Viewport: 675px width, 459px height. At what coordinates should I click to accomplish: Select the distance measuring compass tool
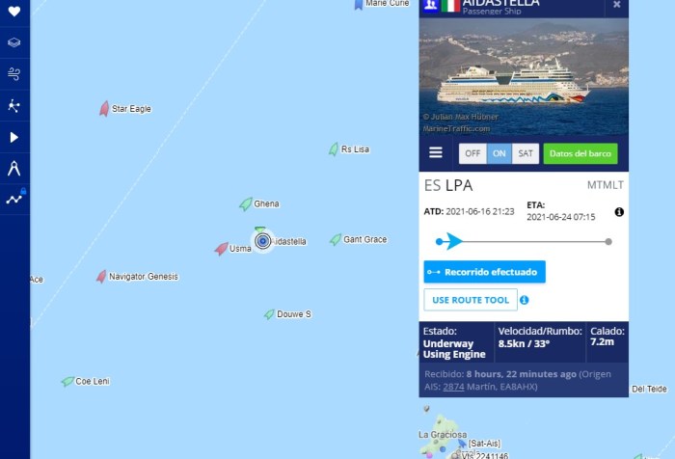14,169
